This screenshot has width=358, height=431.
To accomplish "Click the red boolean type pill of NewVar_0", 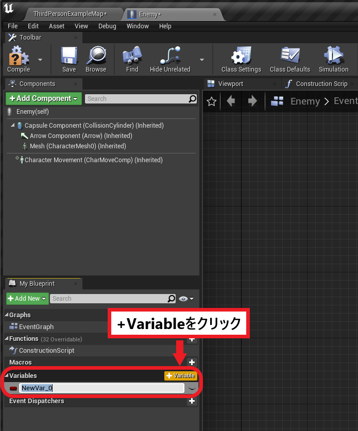I will [13, 388].
